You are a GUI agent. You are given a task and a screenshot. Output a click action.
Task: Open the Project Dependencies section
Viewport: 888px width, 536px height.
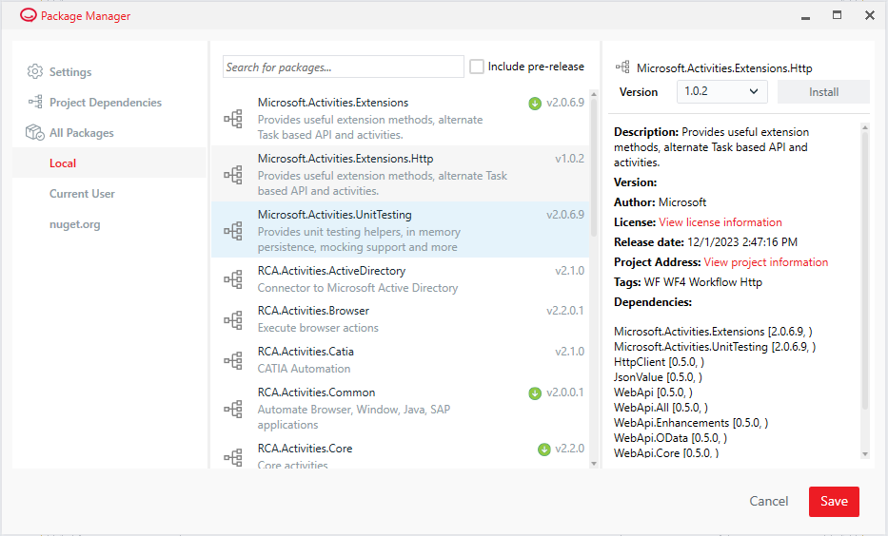coord(106,103)
